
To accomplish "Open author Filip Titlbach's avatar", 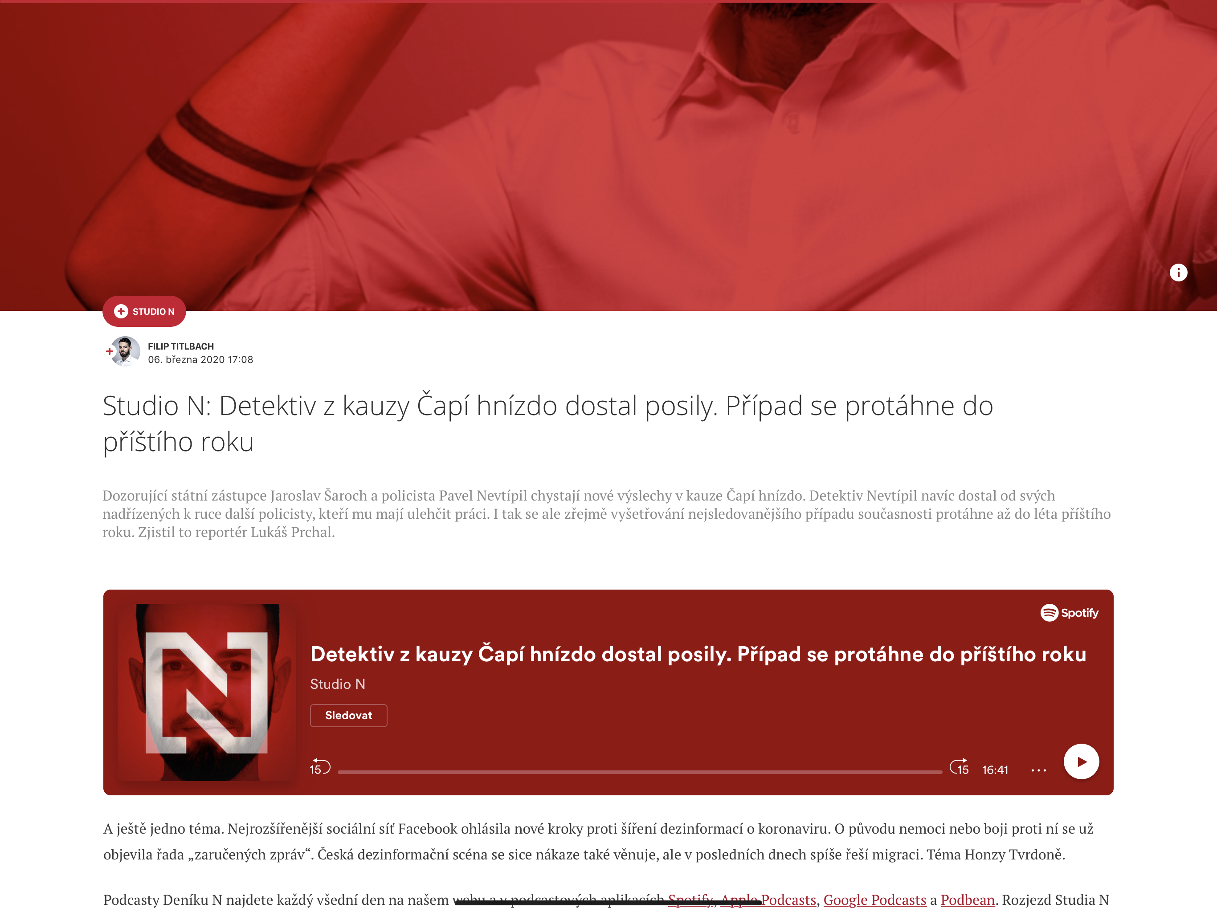I will 126,351.
